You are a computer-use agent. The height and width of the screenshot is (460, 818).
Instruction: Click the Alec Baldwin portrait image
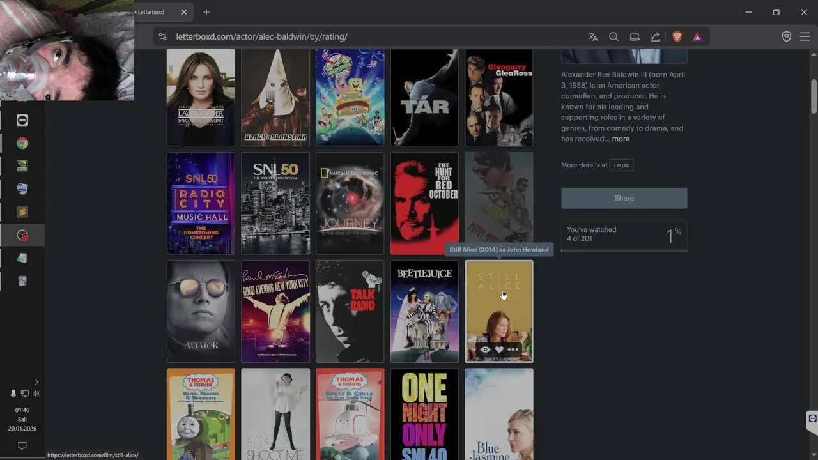(624, 56)
